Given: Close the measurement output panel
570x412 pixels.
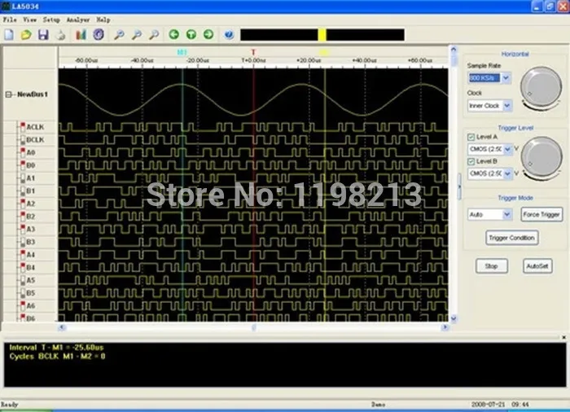Looking at the screenshot, I should pyautogui.click(x=563, y=337).
